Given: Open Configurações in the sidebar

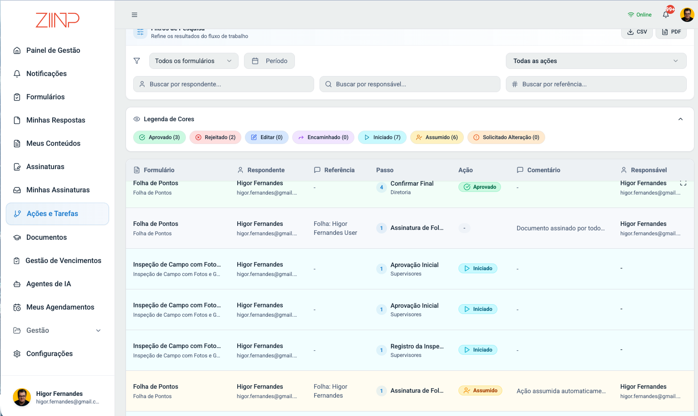Looking at the screenshot, I should click(57, 353).
